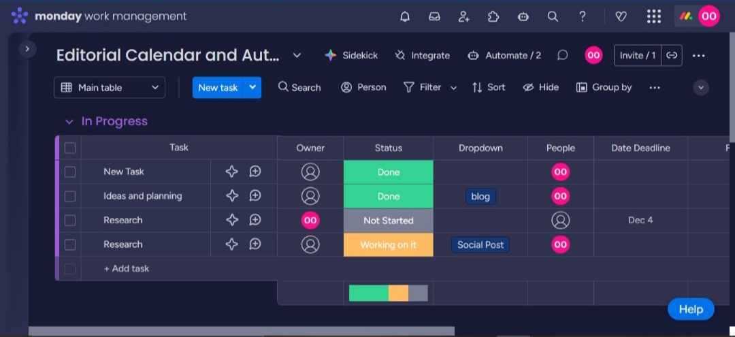Click + Add task row
The width and height of the screenshot is (735, 337).
(127, 268)
